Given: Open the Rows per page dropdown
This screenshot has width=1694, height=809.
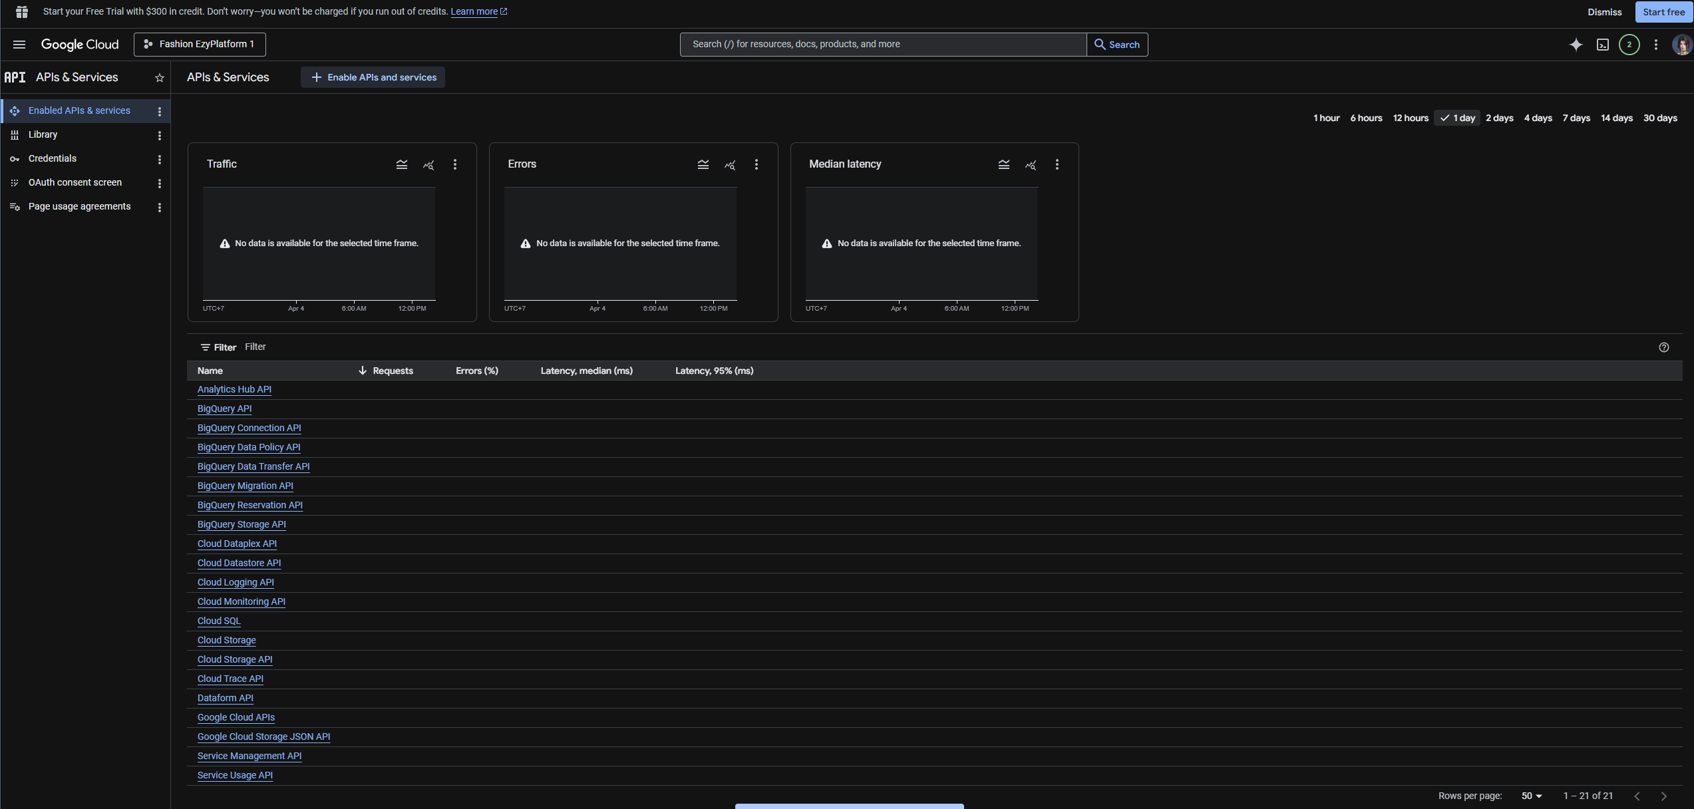Looking at the screenshot, I should [1532, 796].
